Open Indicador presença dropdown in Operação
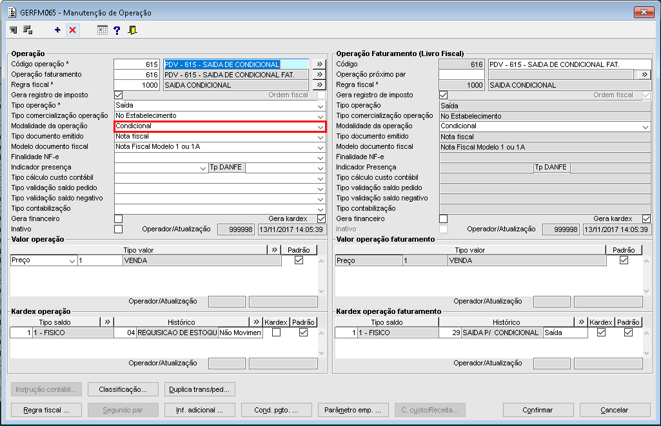The image size is (661, 426). pyautogui.click(x=203, y=168)
